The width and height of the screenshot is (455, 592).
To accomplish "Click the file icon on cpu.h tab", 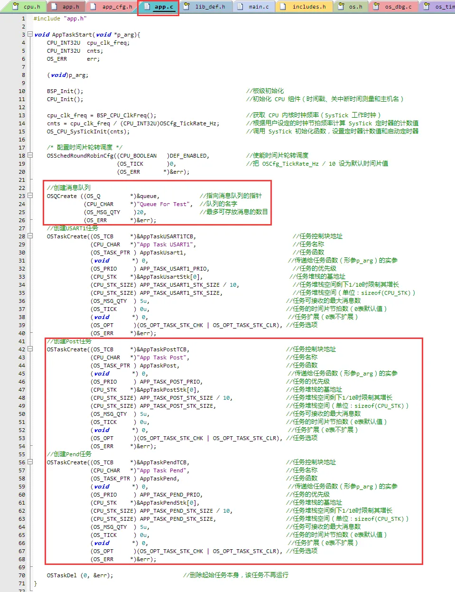I will [x=16, y=7].
